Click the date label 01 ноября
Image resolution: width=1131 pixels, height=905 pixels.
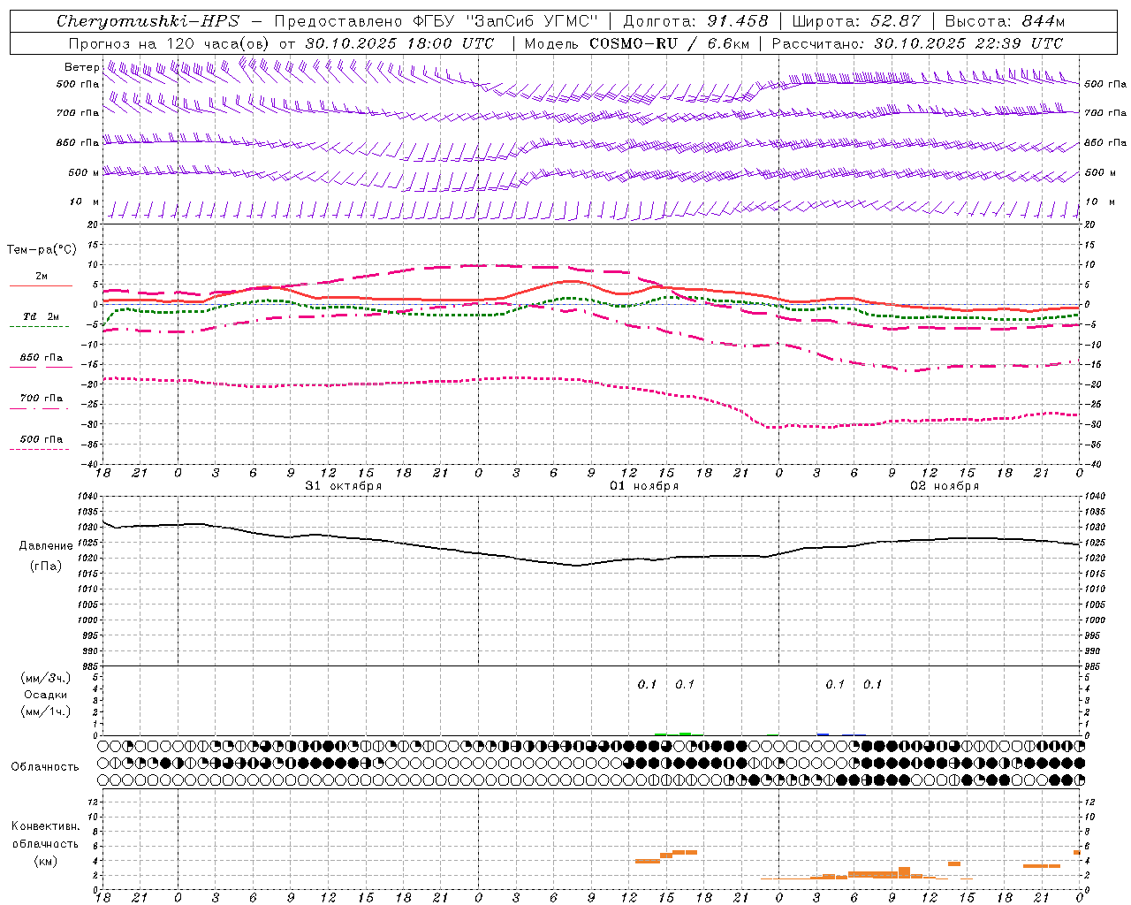pos(644,486)
